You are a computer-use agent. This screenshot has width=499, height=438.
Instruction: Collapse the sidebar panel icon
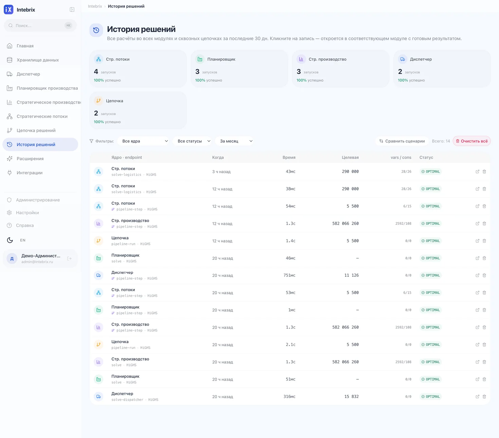pos(72,10)
